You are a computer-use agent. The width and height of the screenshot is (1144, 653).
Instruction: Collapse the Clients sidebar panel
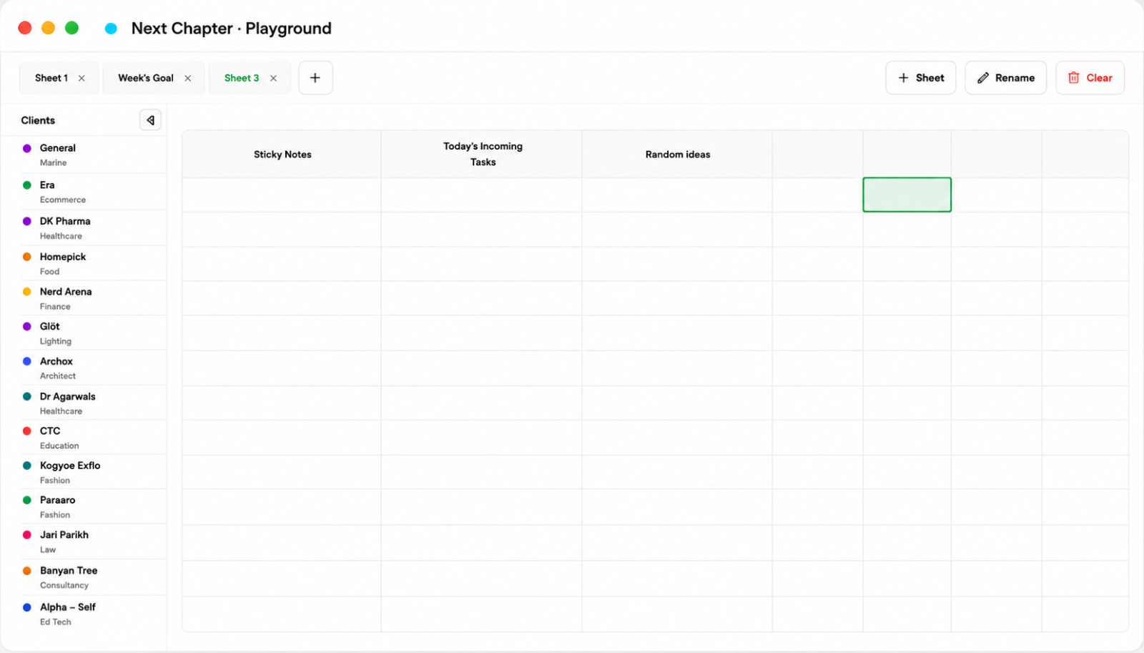[x=150, y=120]
